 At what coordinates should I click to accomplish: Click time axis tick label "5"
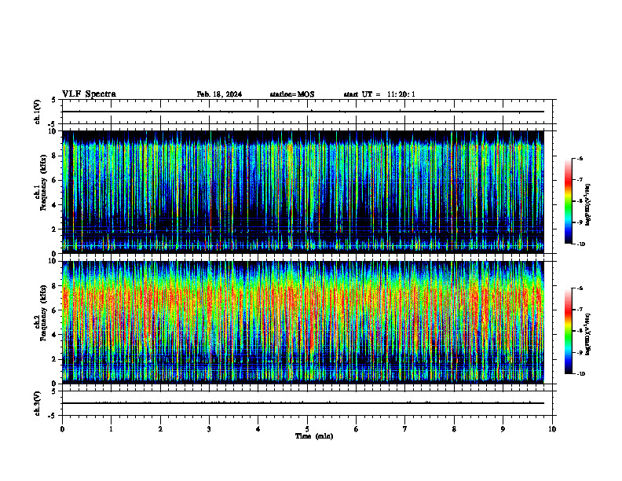pos(307,429)
